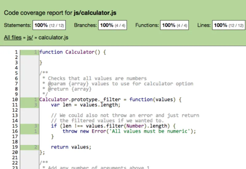Click the Functions 100% coverage box
The image size is (246, 169).
(x=175, y=26)
